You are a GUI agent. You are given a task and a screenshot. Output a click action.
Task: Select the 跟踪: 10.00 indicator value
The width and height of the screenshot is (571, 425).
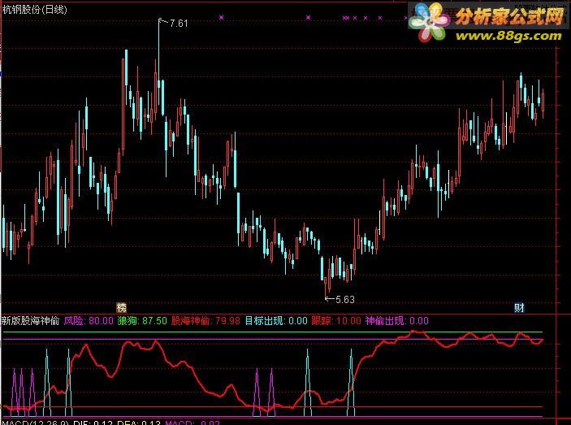click(x=336, y=321)
